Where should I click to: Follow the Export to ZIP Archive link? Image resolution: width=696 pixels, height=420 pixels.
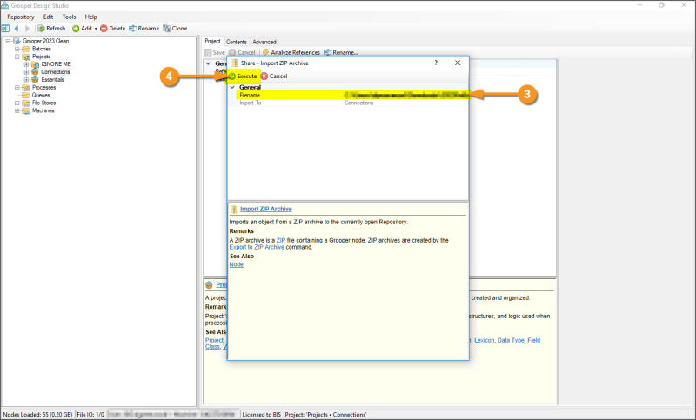[257, 247]
